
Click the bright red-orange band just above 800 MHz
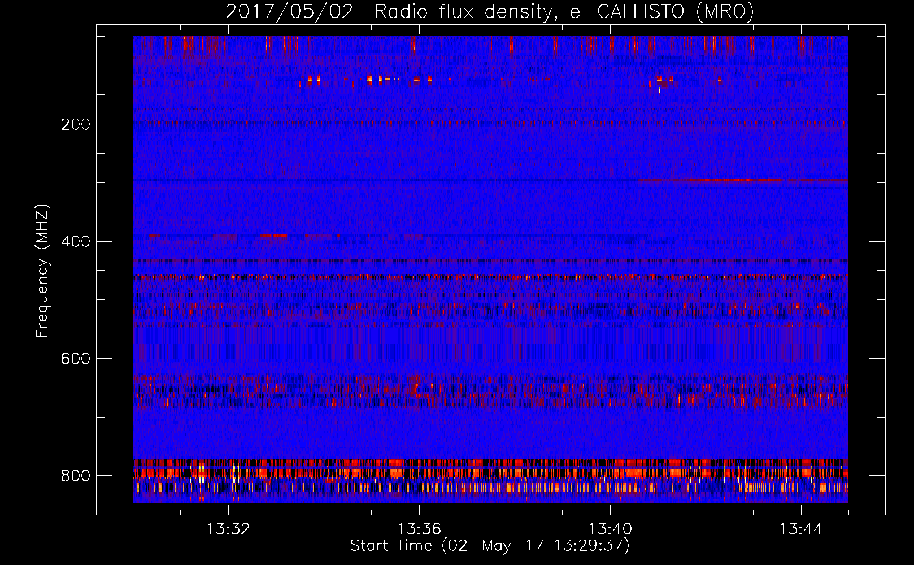coord(490,472)
